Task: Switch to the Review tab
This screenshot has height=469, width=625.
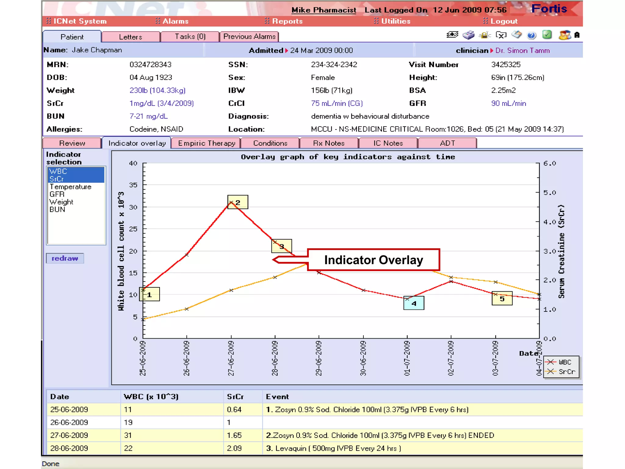Action: (72, 143)
